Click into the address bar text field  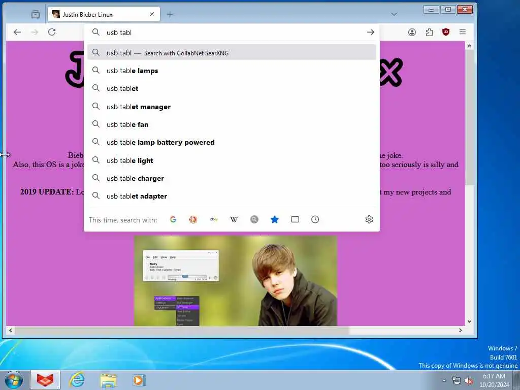232,32
